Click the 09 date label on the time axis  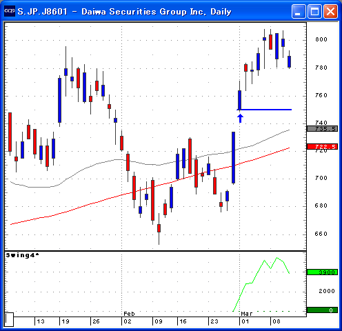(159, 321)
